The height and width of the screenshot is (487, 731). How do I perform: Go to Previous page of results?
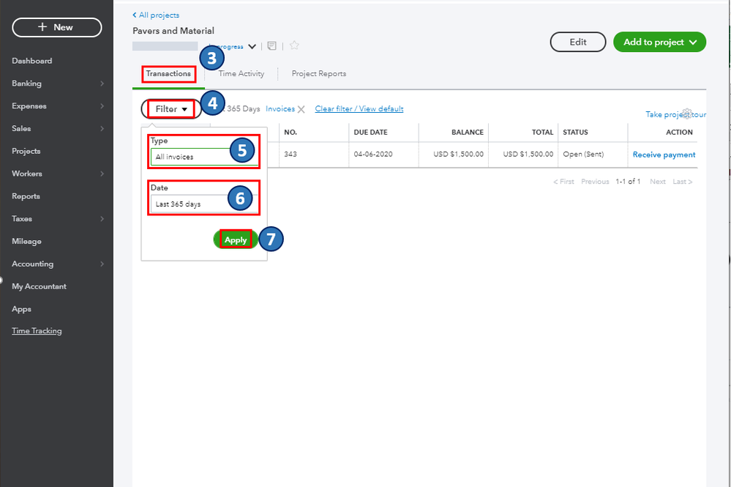coord(595,182)
